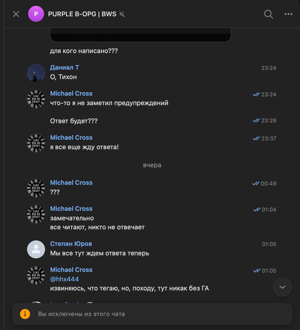The image size is (300, 330).
Task: Open the @hhx444 mention link
Action: tap(65, 279)
